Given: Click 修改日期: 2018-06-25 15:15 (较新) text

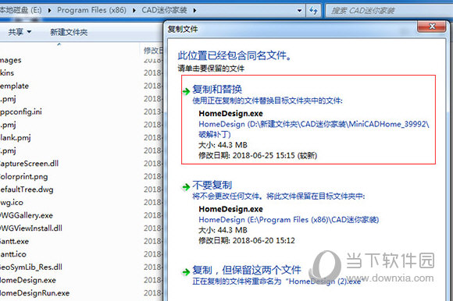Looking at the screenshot, I should tap(258, 156).
